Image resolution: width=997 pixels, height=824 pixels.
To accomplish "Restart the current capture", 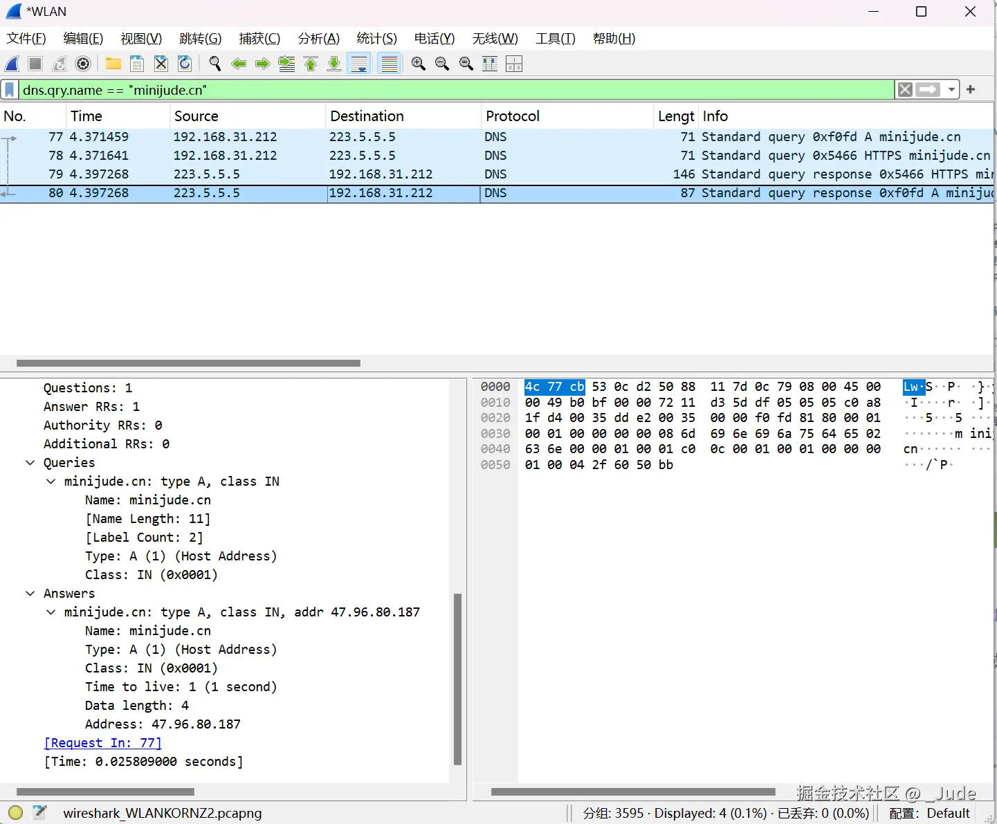I will (x=60, y=64).
